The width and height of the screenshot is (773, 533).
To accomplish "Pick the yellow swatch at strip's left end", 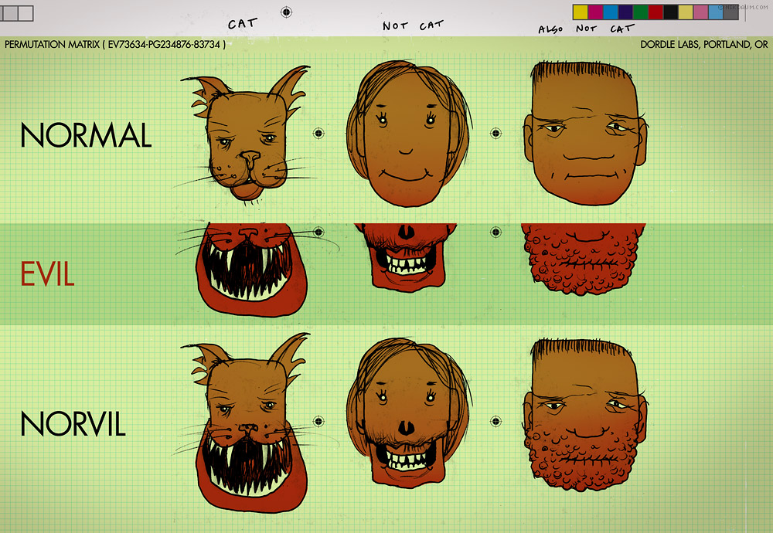I will pos(580,12).
